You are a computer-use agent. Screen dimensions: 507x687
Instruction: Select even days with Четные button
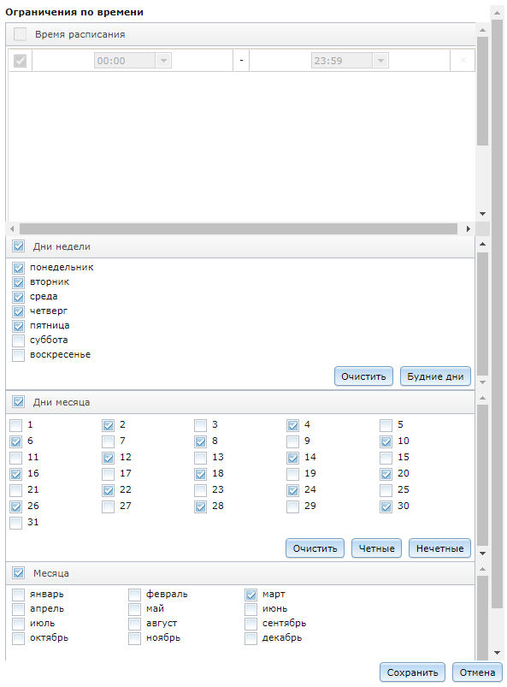click(x=376, y=548)
